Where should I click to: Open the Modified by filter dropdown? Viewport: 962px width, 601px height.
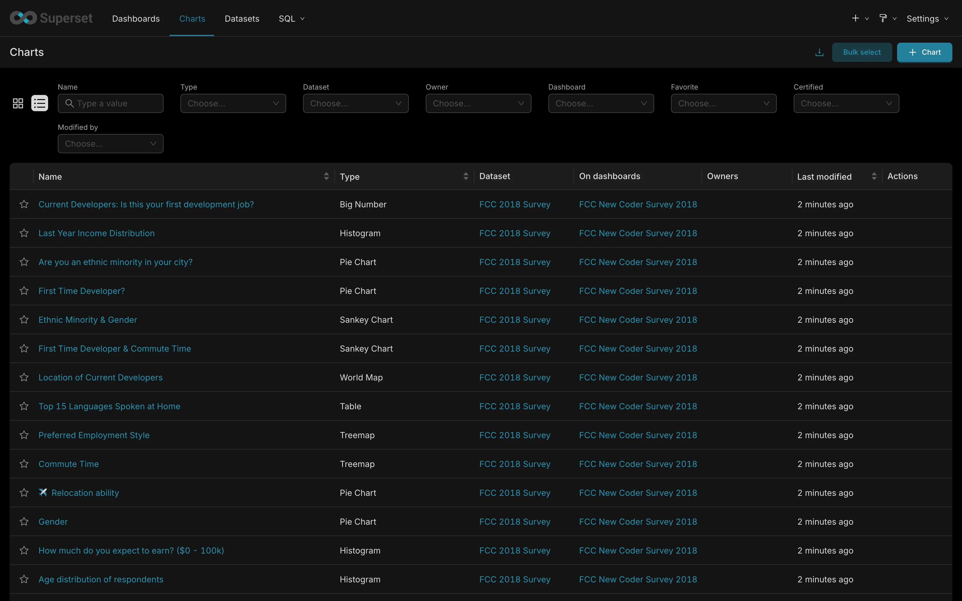click(x=111, y=144)
